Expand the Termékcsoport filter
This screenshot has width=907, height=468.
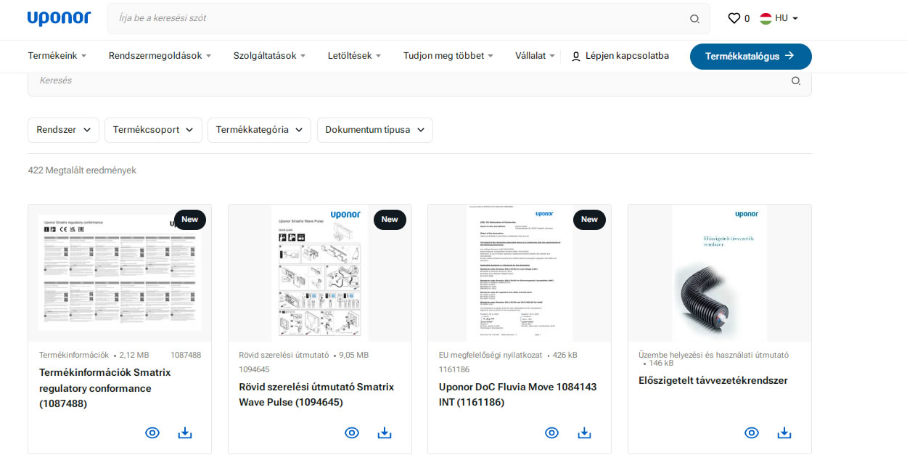click(154, 130)
